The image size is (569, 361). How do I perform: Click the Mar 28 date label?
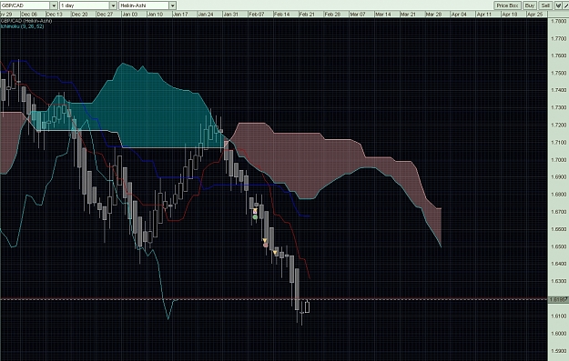click(433, 15)
